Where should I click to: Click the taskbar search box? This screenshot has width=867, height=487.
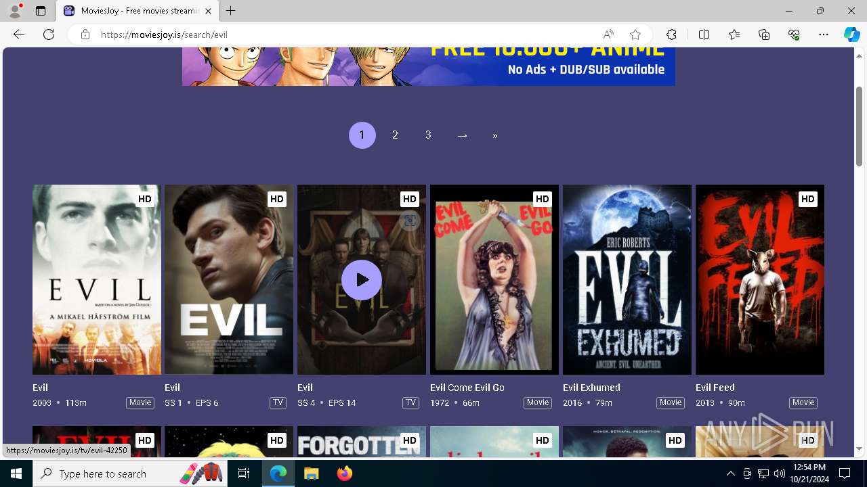pos(130,473)
